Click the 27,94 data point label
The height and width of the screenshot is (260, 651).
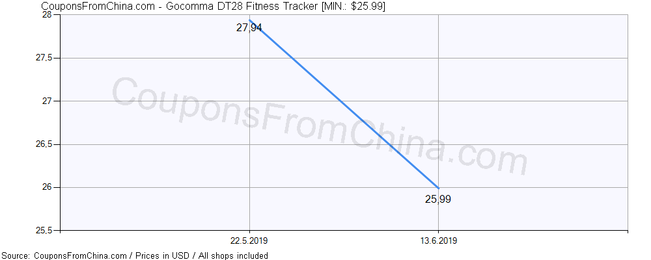pos(249,28)
